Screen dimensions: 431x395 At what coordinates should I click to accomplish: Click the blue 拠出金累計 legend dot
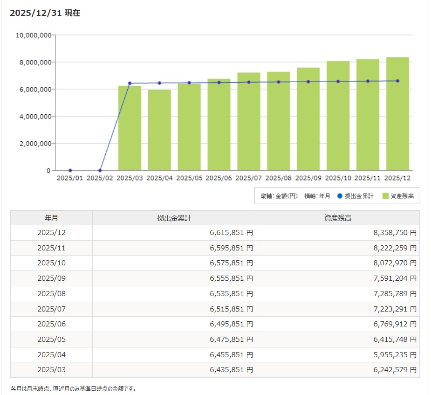tap(339, 196)
